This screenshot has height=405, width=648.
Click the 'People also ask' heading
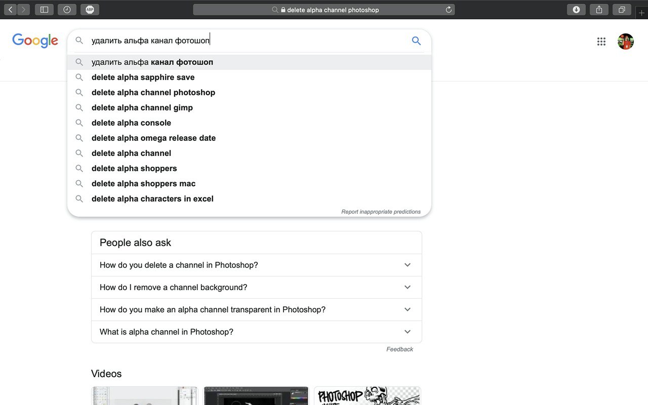(135, 242)
